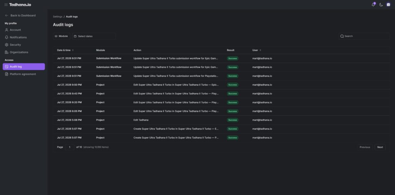Click the Jul 27, 2026 9:33 PM entry
The image size is (395, 195).
pos(69,103)
